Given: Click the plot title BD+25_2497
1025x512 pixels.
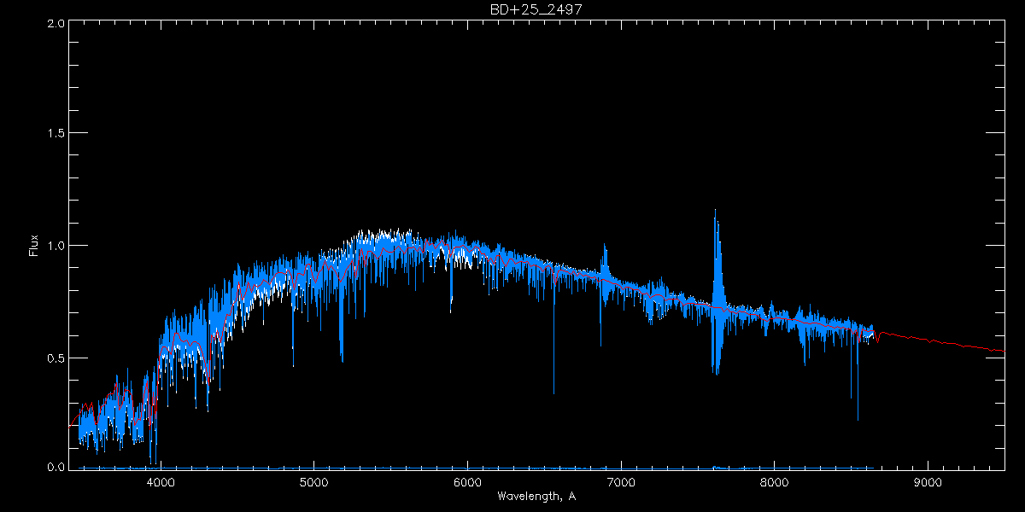Looking at the screenshot, I should [536, 9].
